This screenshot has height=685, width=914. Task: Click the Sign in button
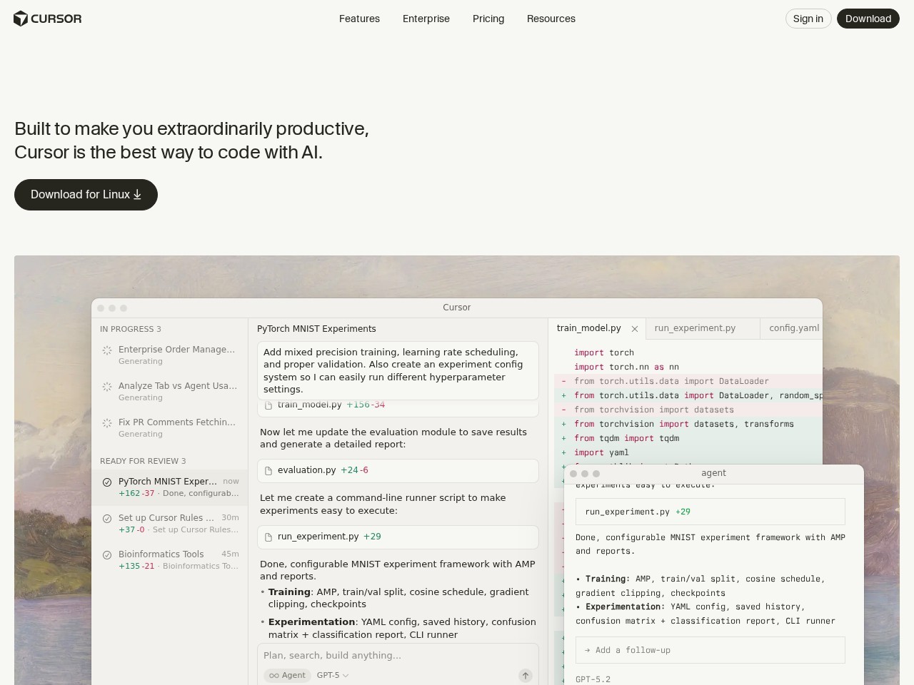808,19
